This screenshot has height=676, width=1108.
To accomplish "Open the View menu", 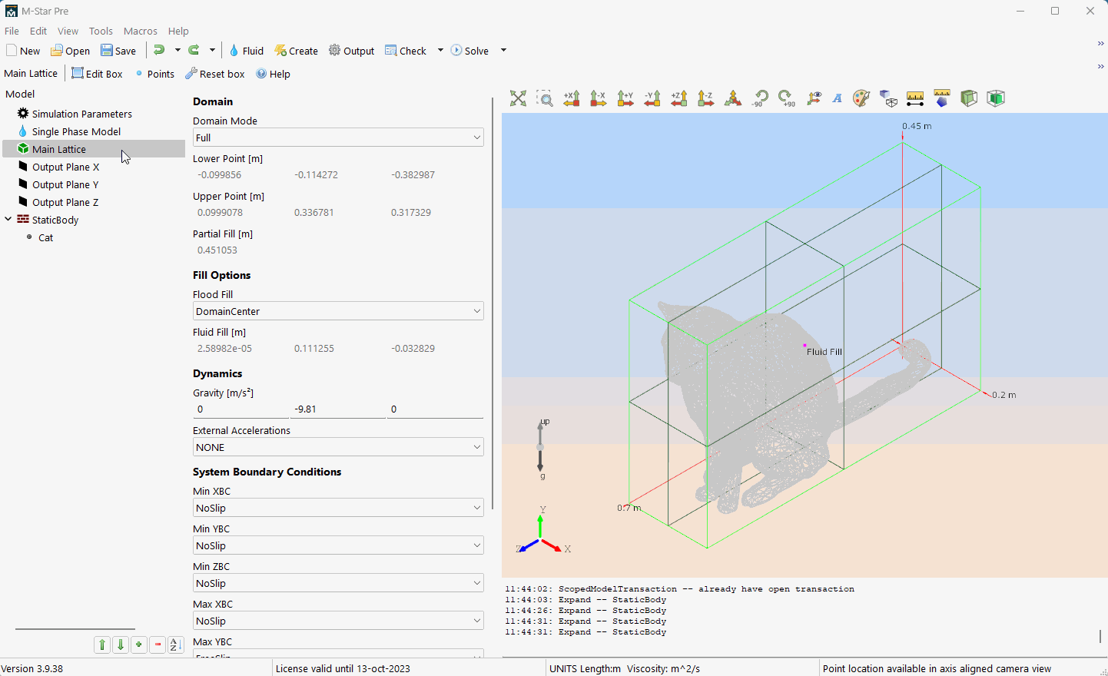I will click(x=68, y=31).
